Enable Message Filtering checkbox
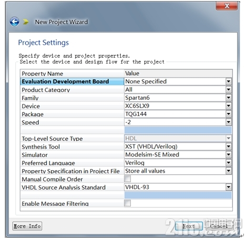The height and width of the screenshot is (241, 246). 127,203
